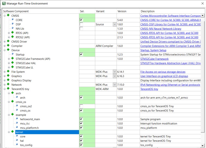Click the green diamond icon beside File System
Screen dimensions: 206x148
pyautogui.click(x=8, y=71)
